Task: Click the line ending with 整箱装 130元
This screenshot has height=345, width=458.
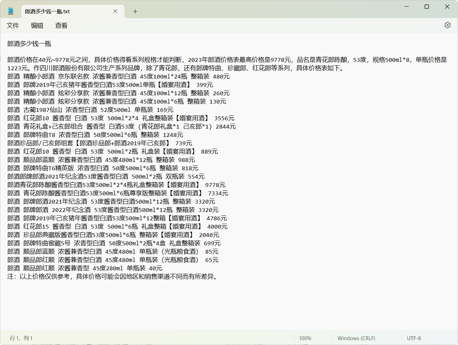Action: pos(117,101)
